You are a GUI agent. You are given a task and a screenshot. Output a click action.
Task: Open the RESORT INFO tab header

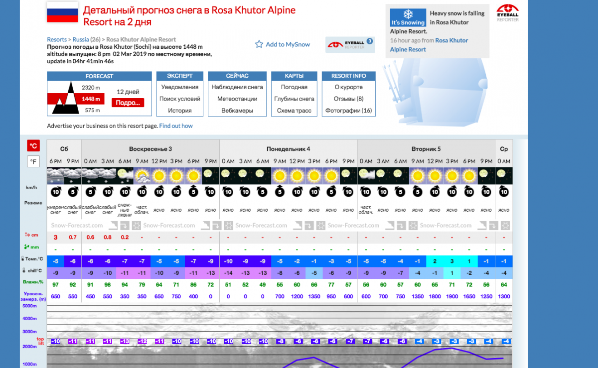click(x=349, y=76)
